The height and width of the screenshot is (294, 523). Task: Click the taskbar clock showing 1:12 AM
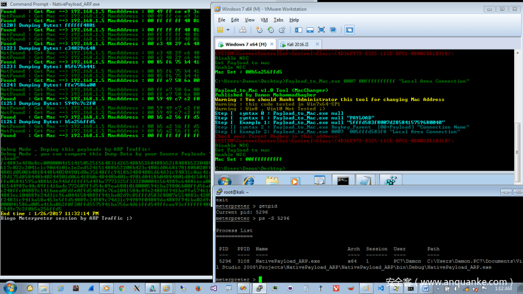(x=503, y=289)
